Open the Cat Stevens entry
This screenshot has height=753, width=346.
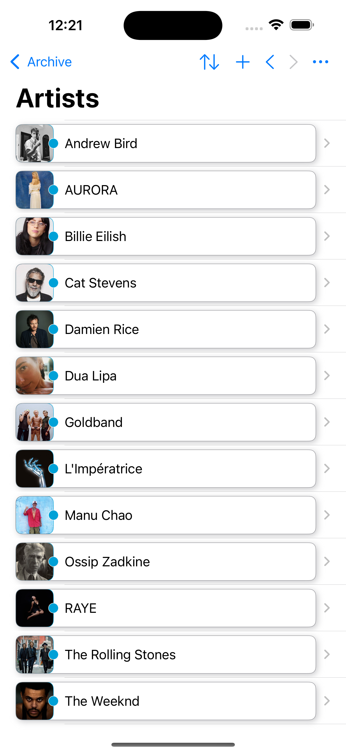tap(184, 283)
